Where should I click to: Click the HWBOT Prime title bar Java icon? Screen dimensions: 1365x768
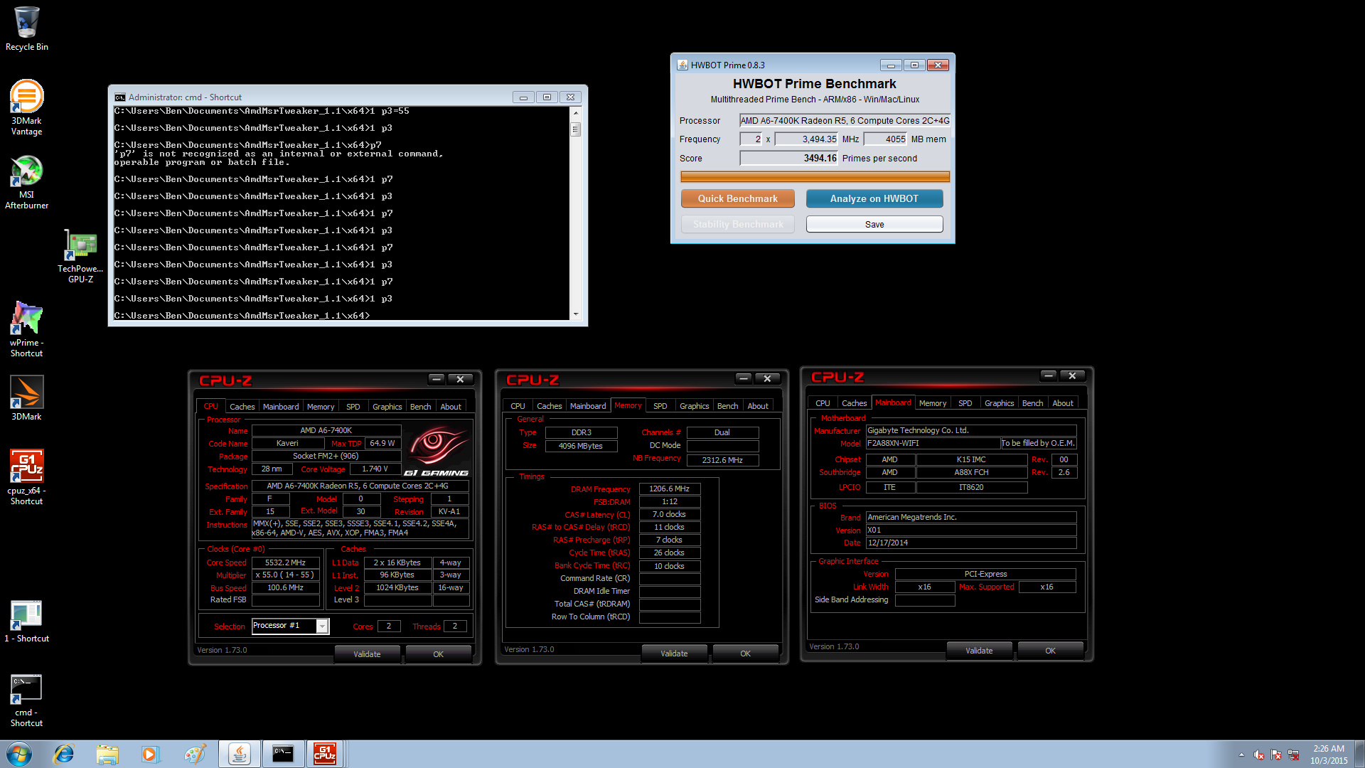coord(682,65)
